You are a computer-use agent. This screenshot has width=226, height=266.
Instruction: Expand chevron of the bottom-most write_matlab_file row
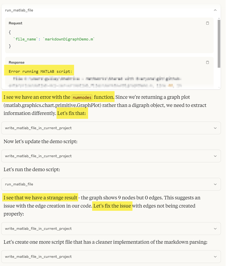click(215, 257)
